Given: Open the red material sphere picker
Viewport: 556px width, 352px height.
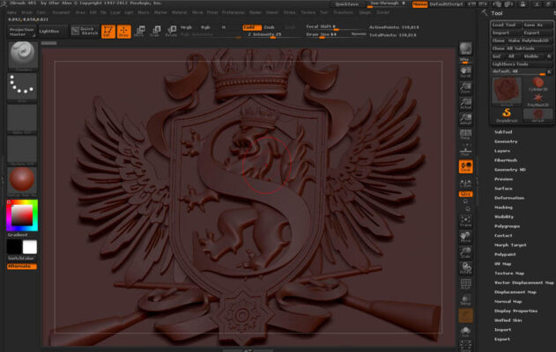Looking at the screenshot, I should click(22, 181).
